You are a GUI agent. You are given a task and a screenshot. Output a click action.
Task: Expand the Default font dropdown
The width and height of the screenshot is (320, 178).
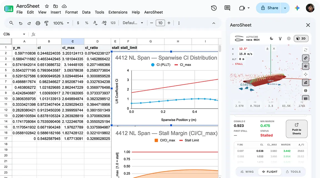133,23
